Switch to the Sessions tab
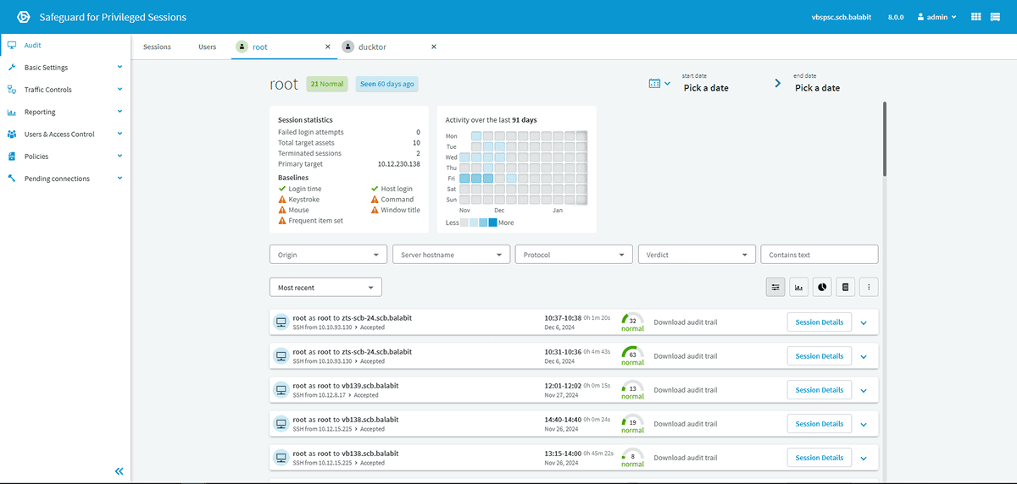1017x484 pixels. (157, 47)
